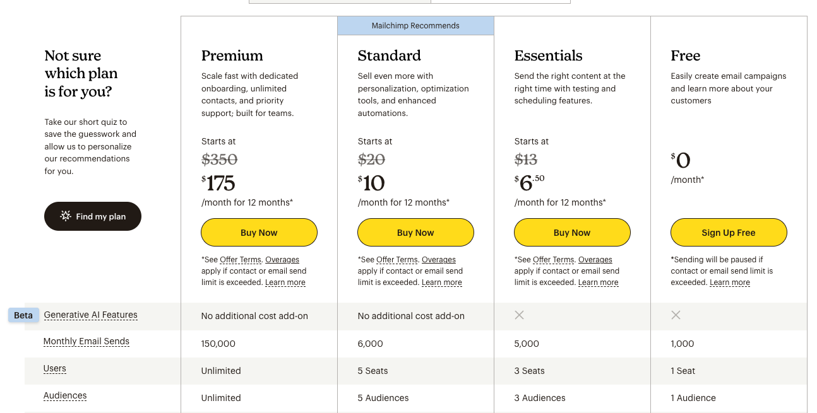Open Offer Terms under the Premium plan
The height and width of the screenshot is (413, 817).
point(241,260)
